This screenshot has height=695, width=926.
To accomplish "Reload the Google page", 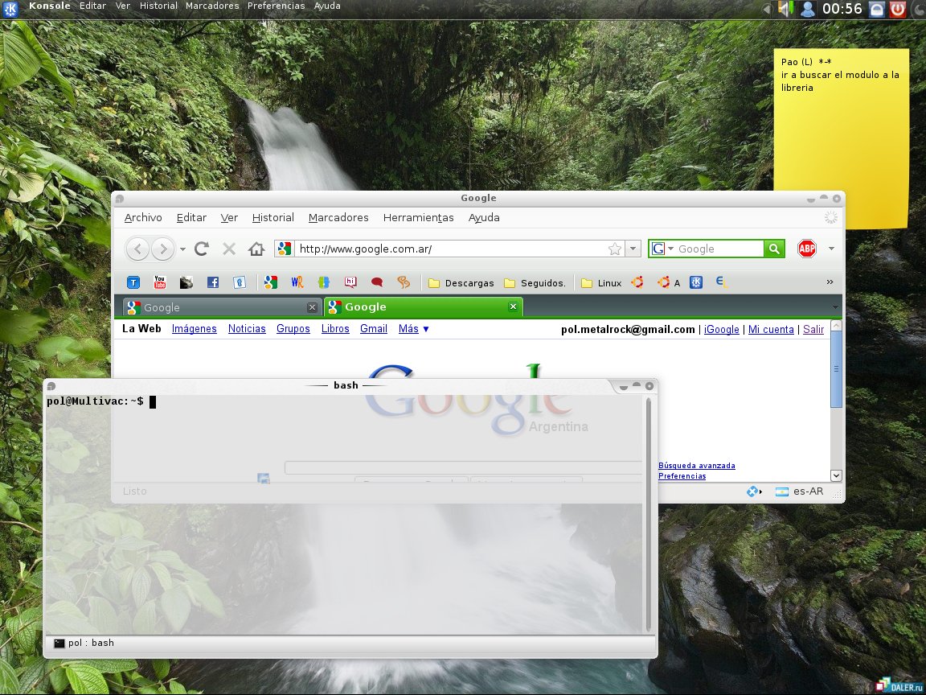I will point(202,249).
